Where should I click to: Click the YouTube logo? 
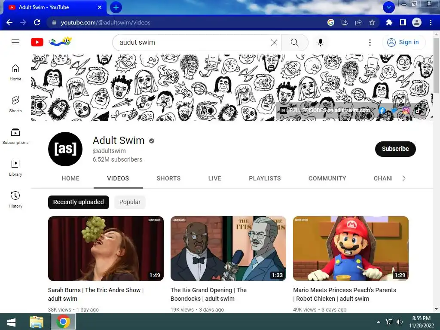37,43
